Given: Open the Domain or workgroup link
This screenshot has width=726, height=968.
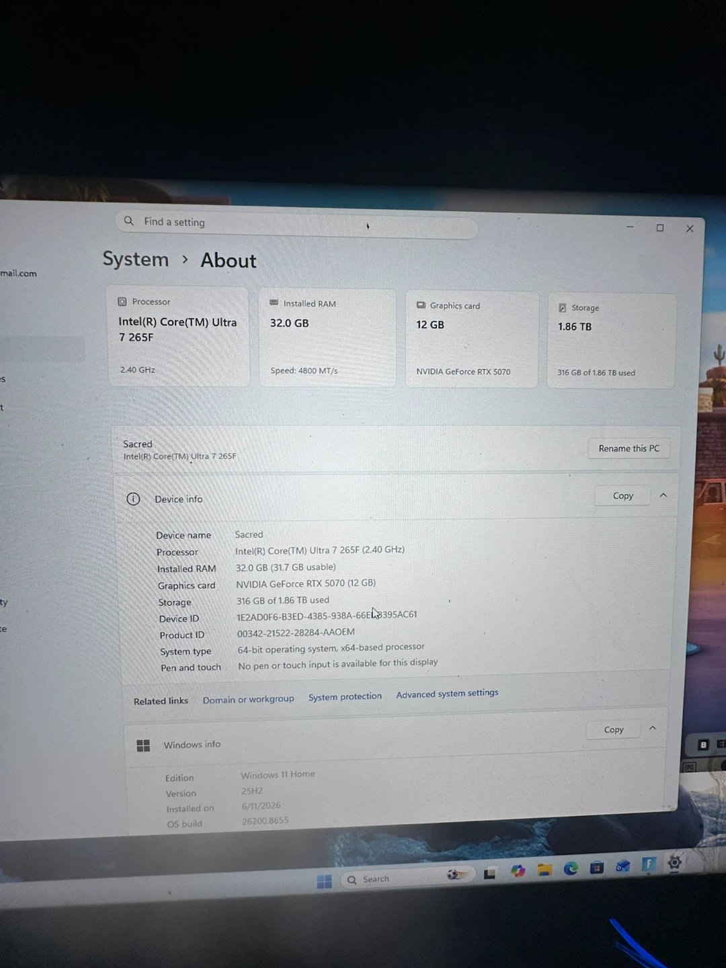Looking at the screenshot, I should click(249, 699).
